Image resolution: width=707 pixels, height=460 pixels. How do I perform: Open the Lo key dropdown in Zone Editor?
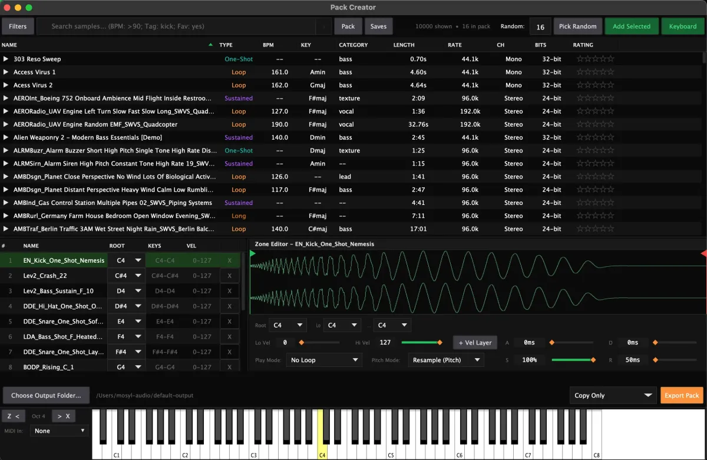pyautogui.click(x=342, y=325)
